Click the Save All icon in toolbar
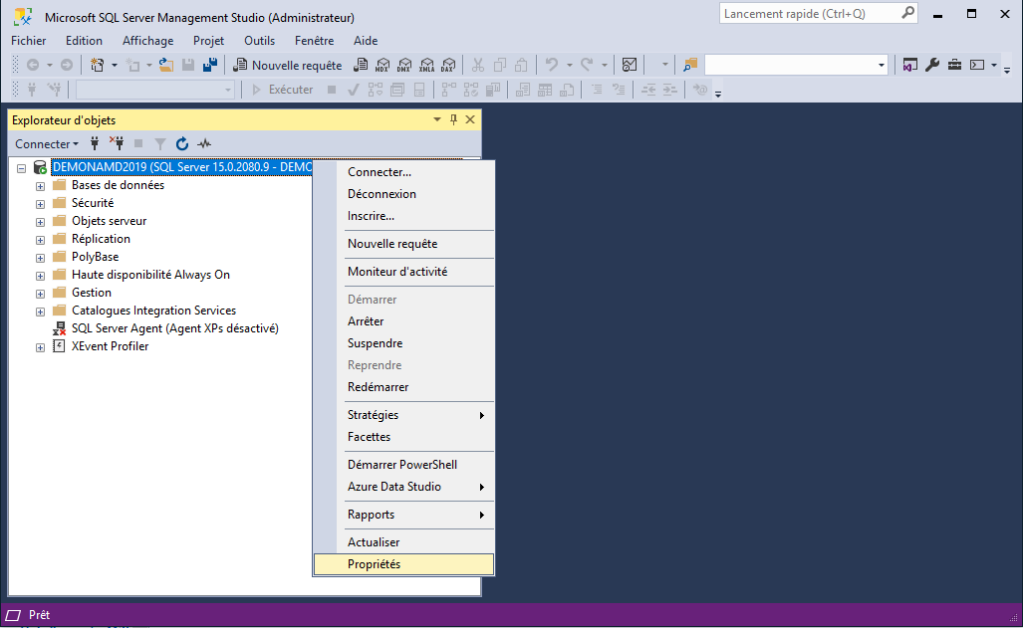Image resolution: width=1023 pixels, height=628 pixels. point(209,65)
